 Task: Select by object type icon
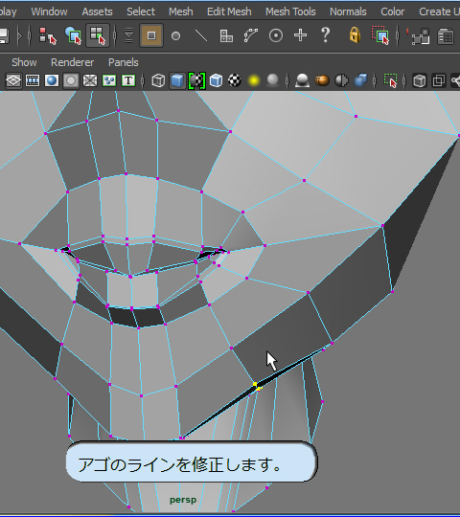[x=73, y=35]
